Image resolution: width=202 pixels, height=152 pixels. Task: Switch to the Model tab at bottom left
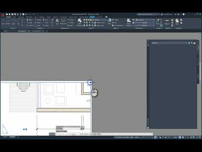[x=5, y=137]
